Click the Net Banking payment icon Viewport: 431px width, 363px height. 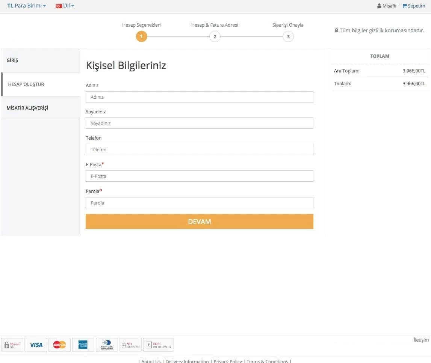click(x=130, y=345)
